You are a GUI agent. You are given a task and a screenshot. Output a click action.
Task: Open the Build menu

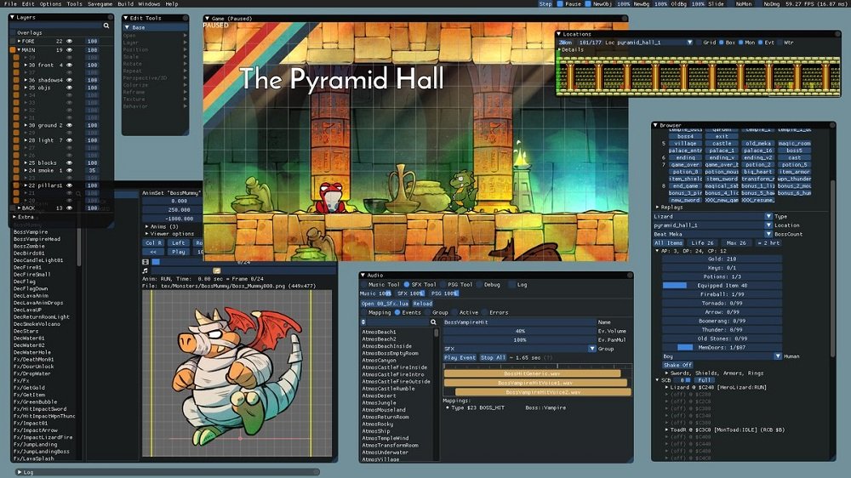pyautogui.click(x=125, y=4)
